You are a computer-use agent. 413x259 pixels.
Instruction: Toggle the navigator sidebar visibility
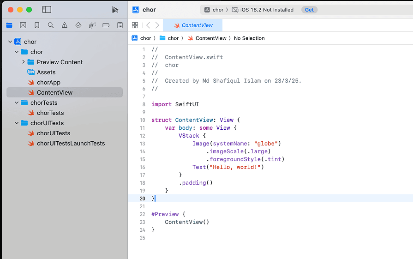click(47, 10)
